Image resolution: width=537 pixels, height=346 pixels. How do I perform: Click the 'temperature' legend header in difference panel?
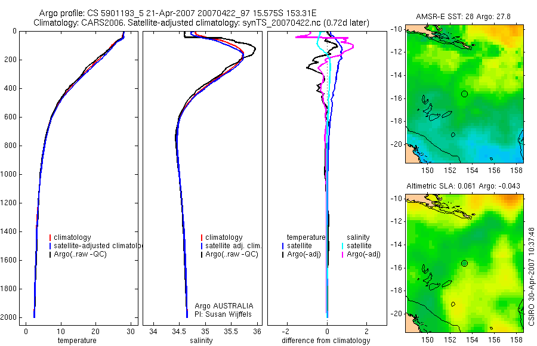(x=306, y=237)
